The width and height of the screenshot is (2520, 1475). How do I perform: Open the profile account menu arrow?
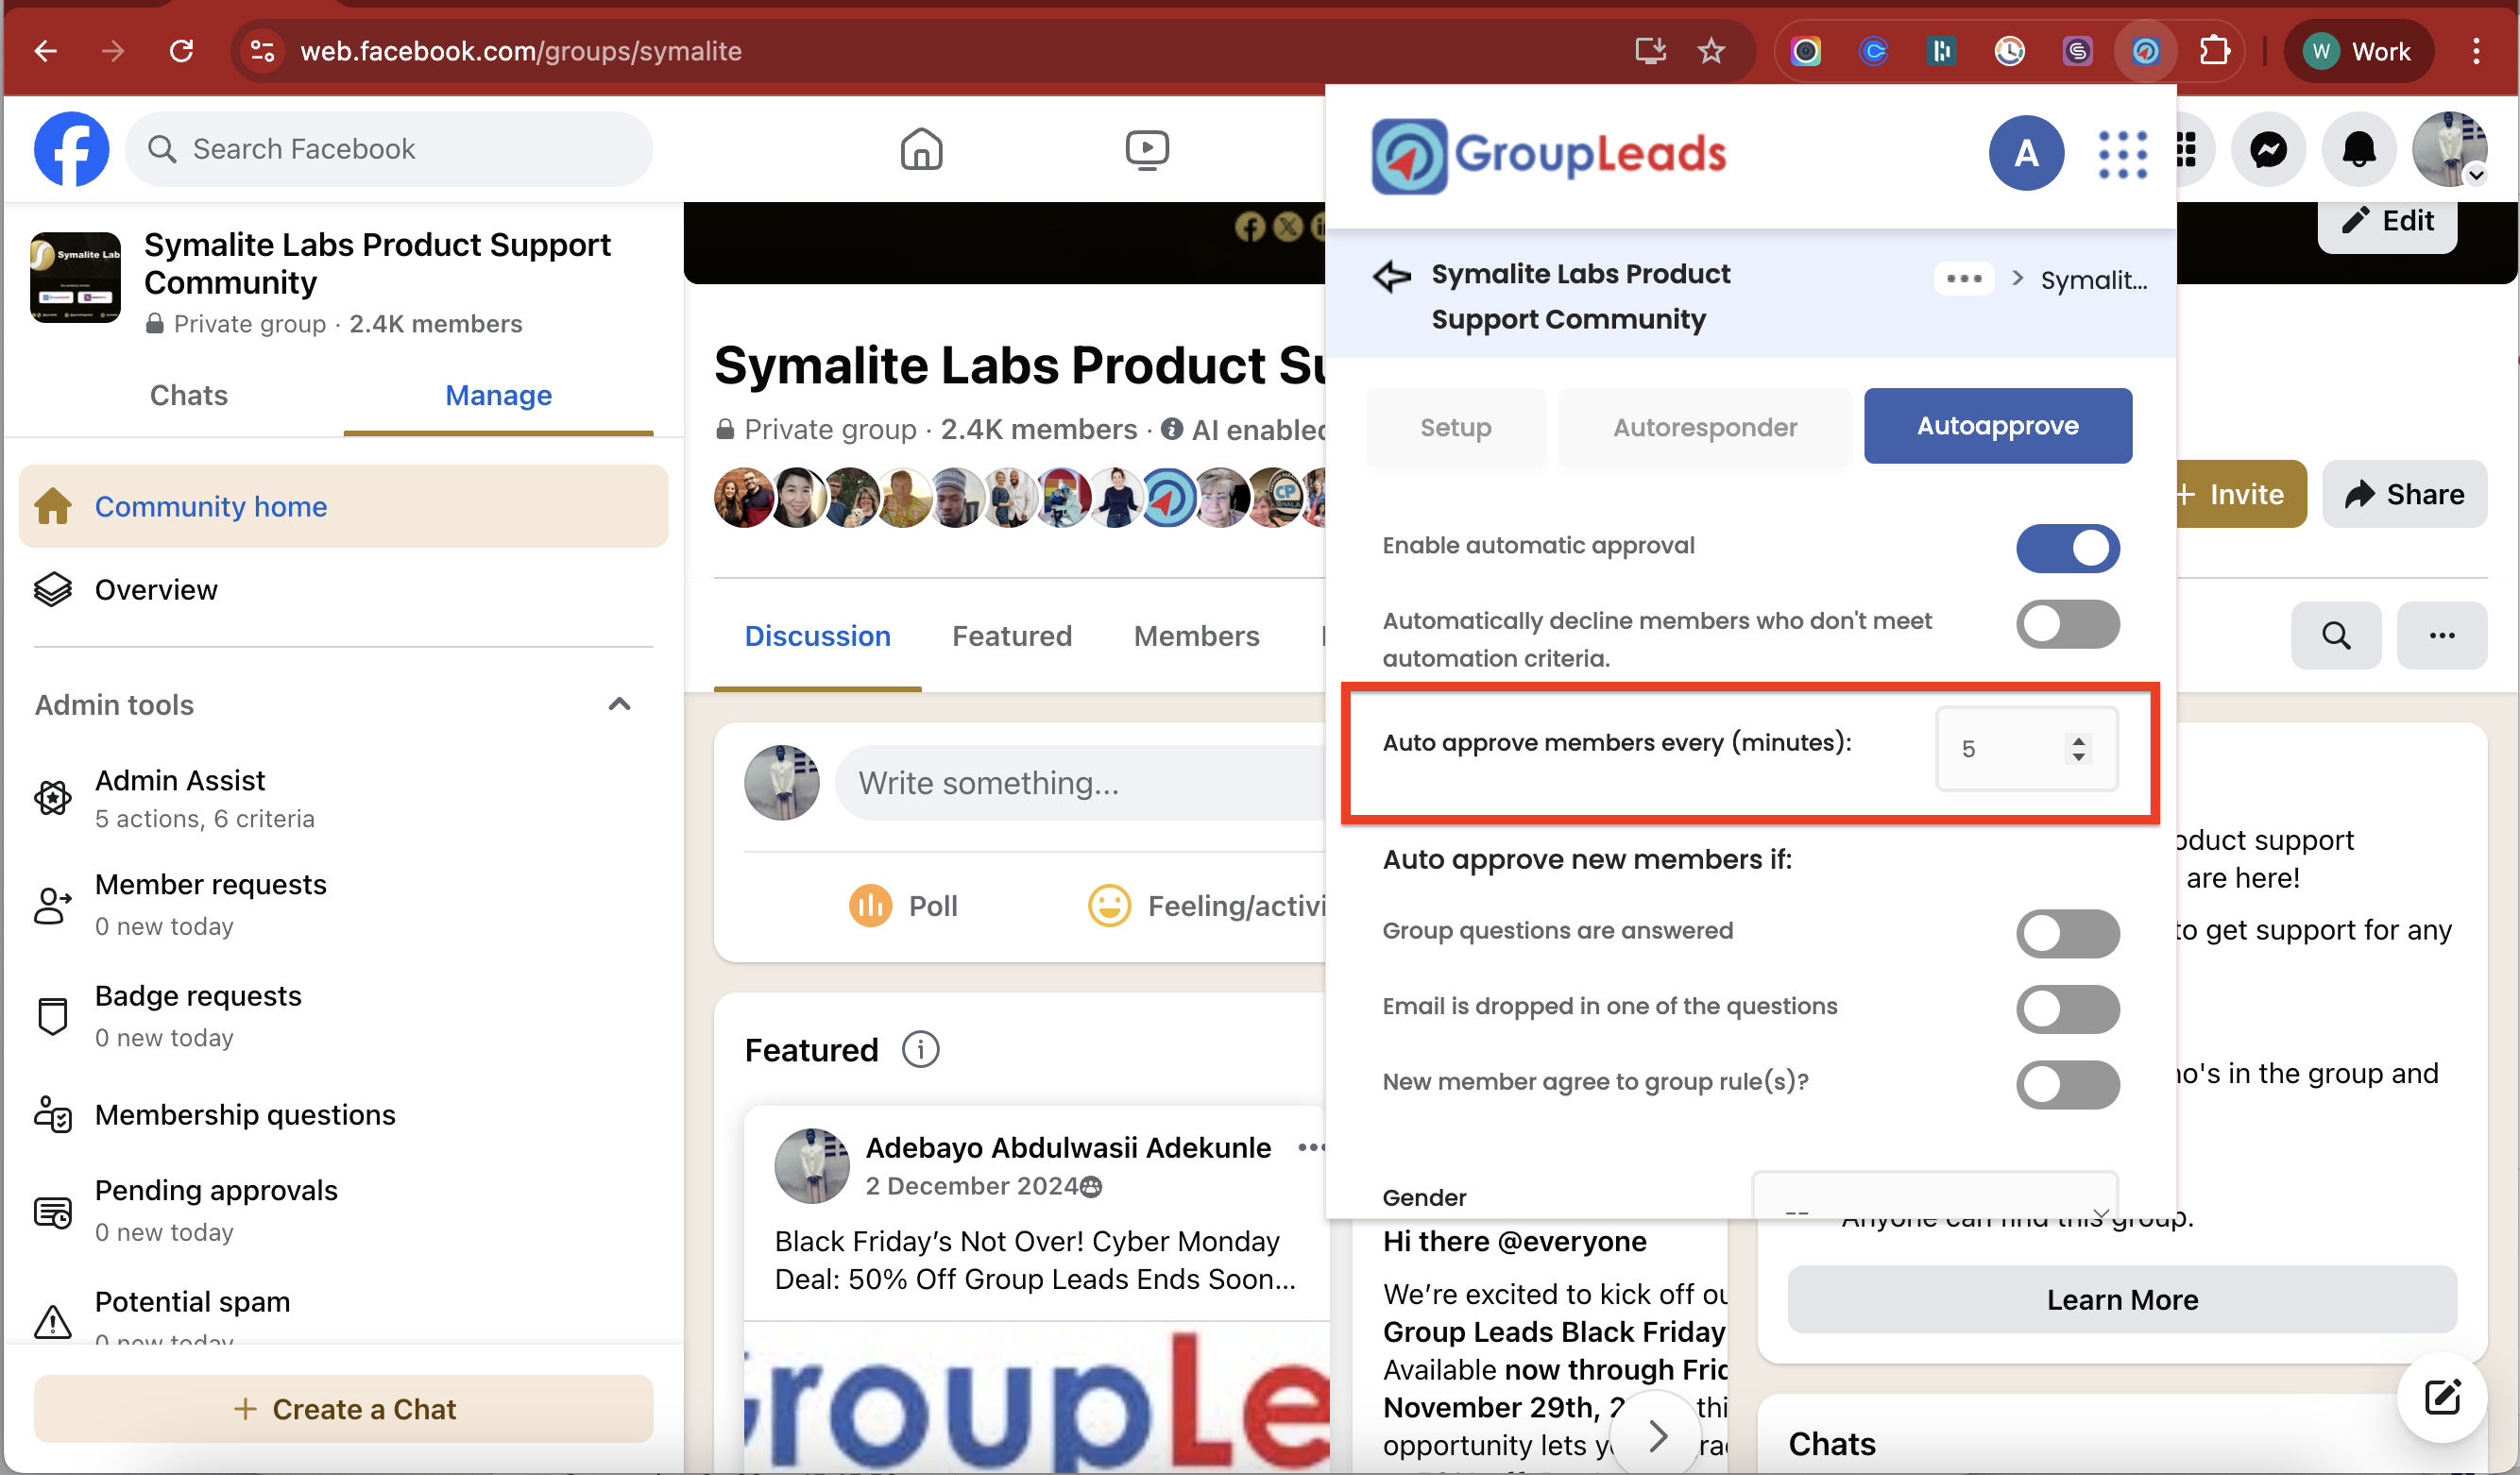point(2476,174)
